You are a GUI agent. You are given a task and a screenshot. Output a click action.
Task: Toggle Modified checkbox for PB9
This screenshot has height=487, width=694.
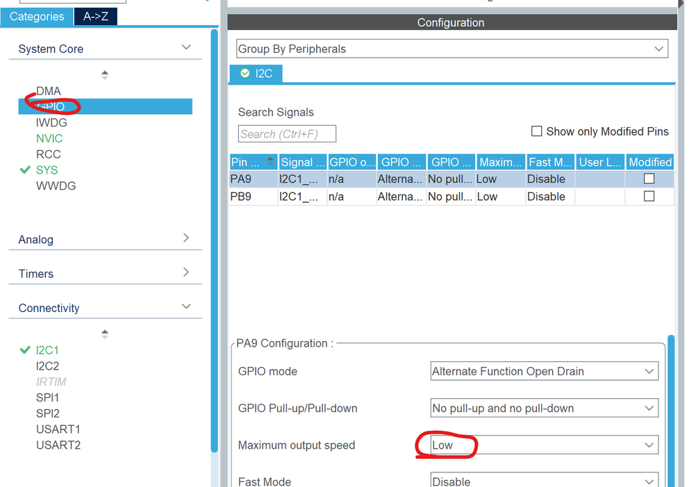point(649,196)
